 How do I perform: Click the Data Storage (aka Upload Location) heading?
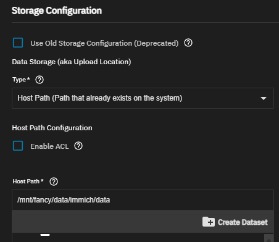click(x=72, y=62)
